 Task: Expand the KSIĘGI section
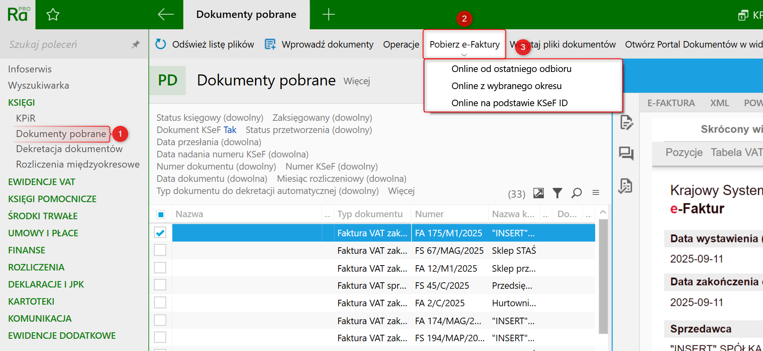pos(22,102)
